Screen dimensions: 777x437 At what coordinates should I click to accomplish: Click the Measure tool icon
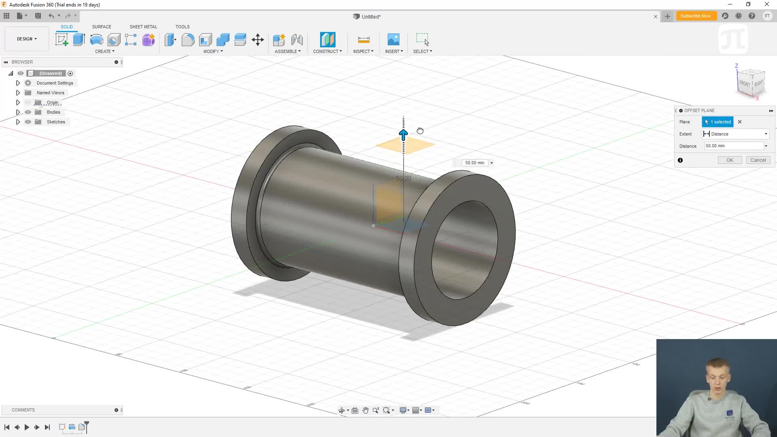tap(363, 40)
